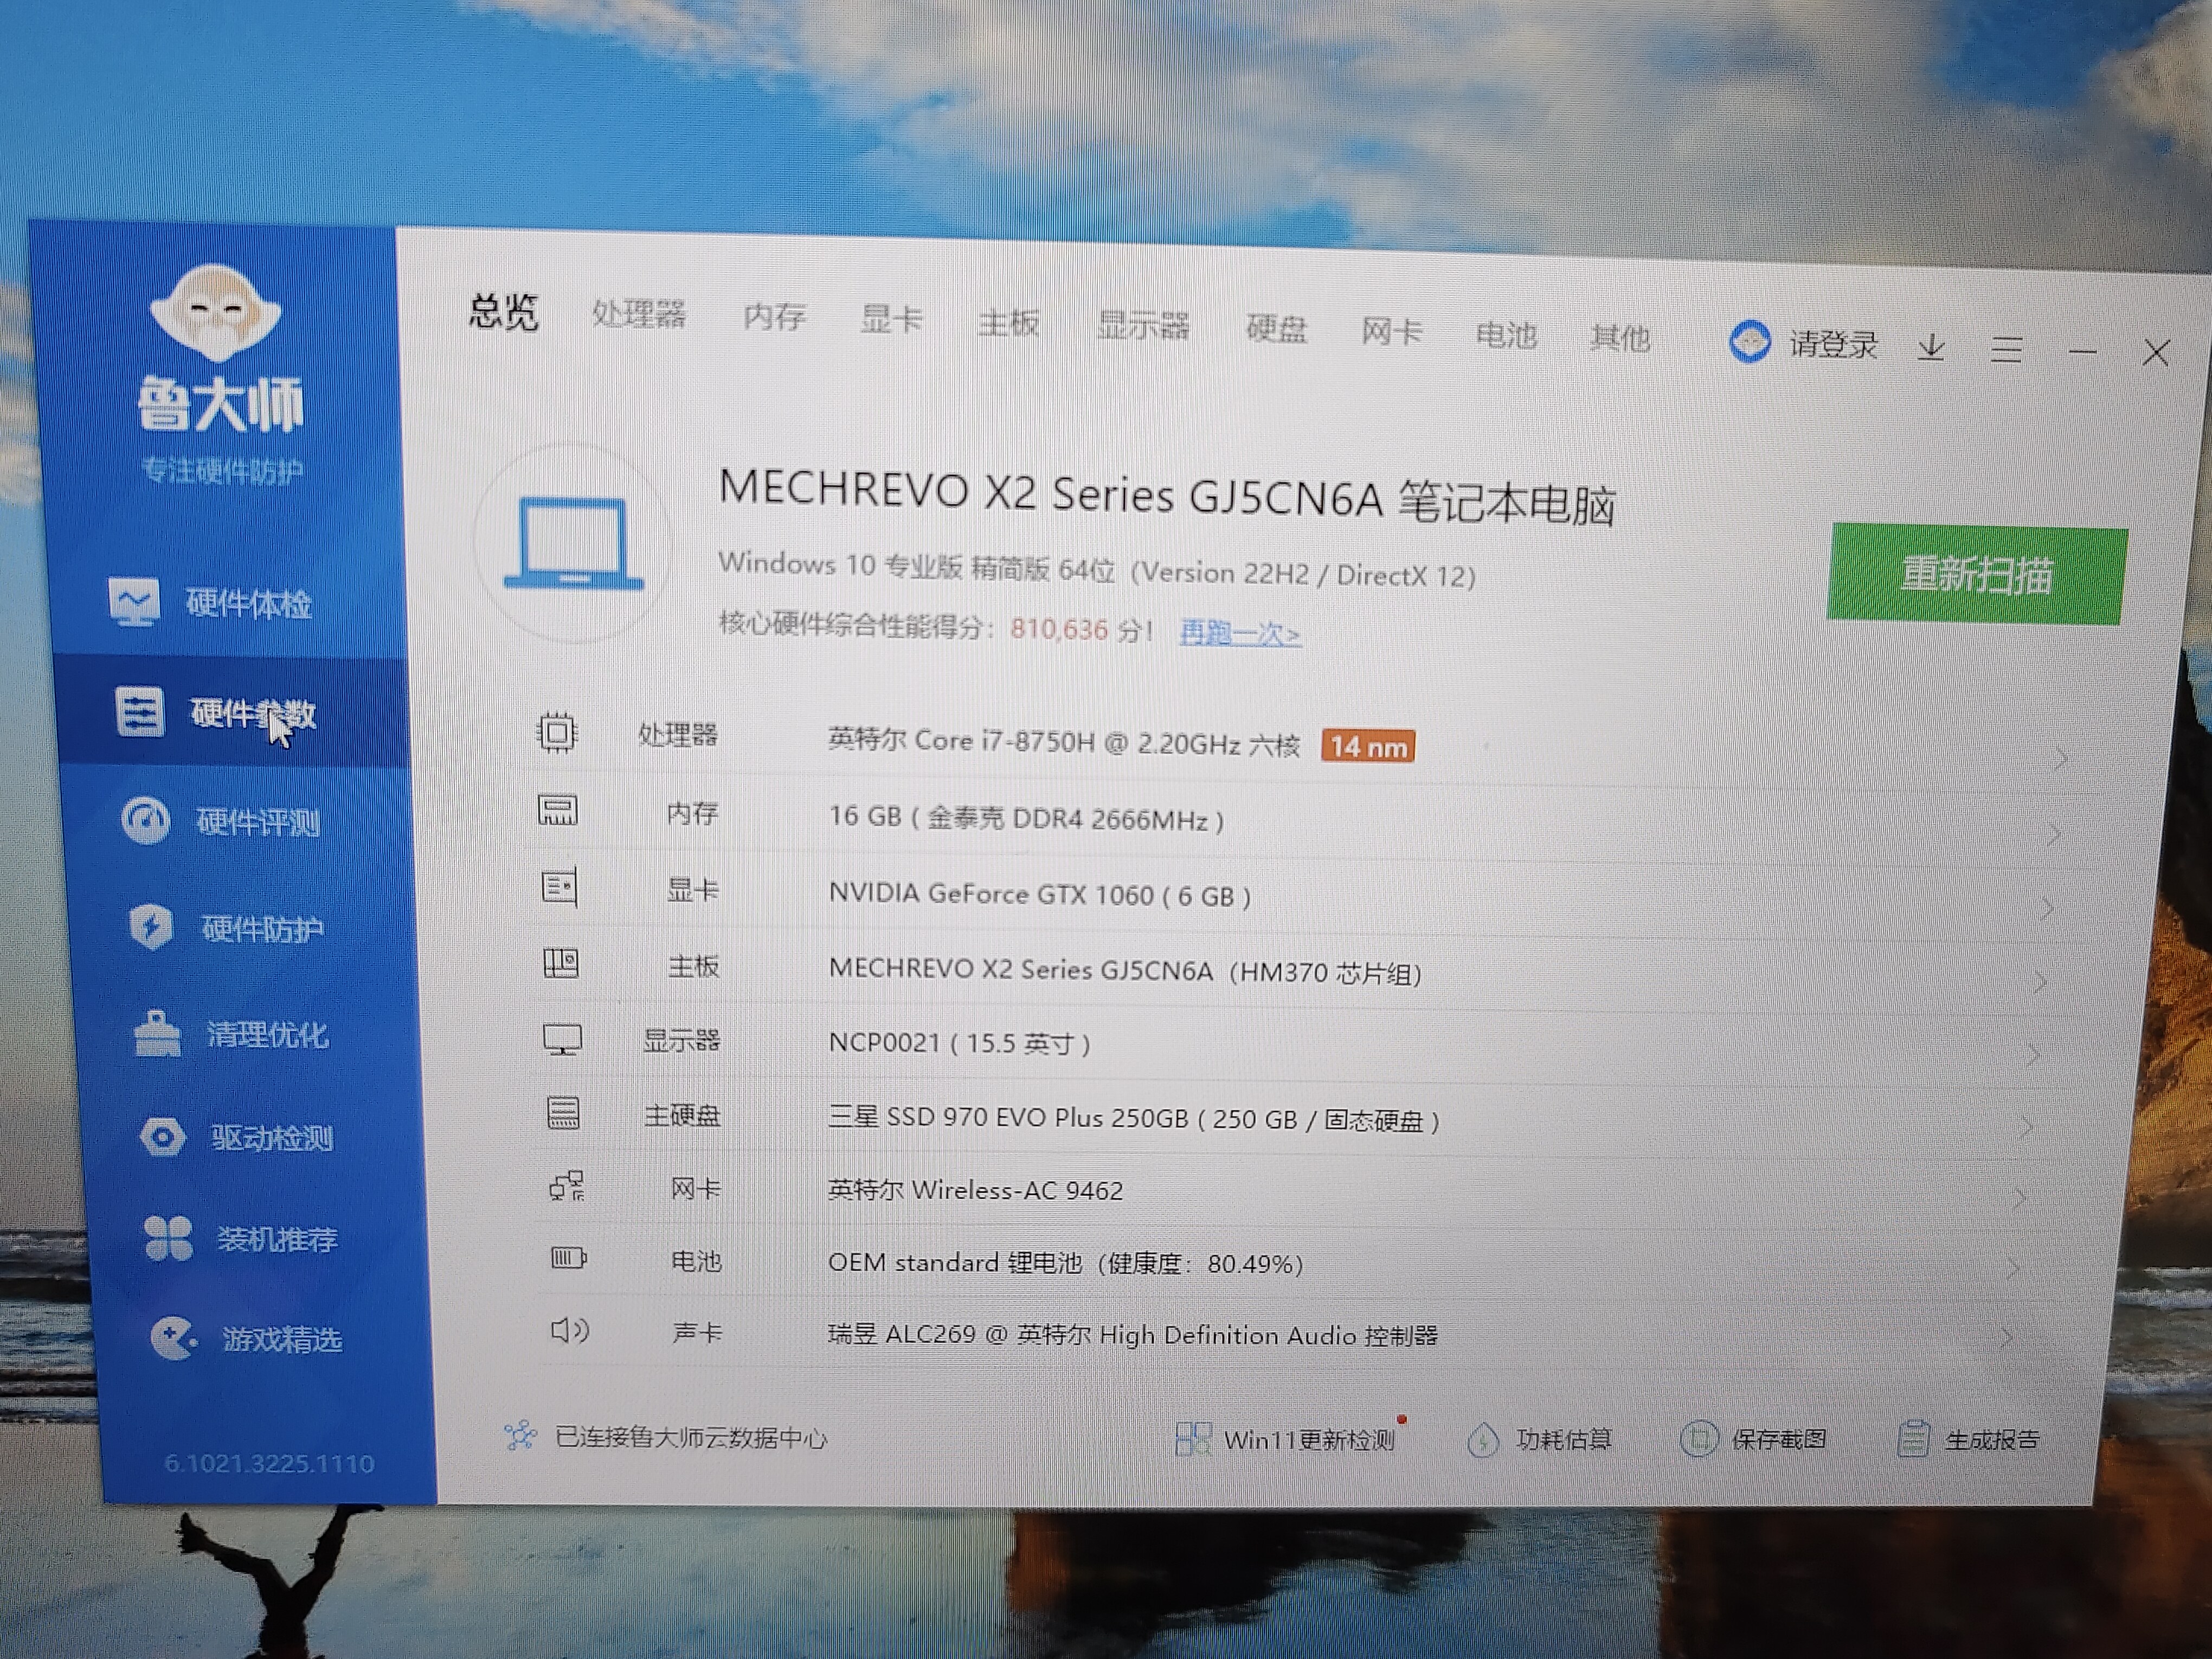
Task: Expand the 处理器 row chevron
Action: point(2060,760)
